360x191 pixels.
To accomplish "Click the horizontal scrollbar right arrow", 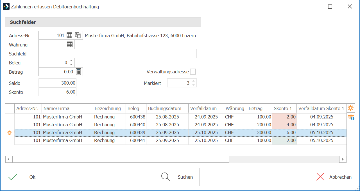I will 343,159.
